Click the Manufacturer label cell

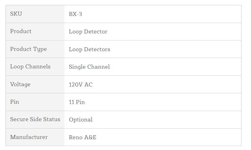(29, 137)
